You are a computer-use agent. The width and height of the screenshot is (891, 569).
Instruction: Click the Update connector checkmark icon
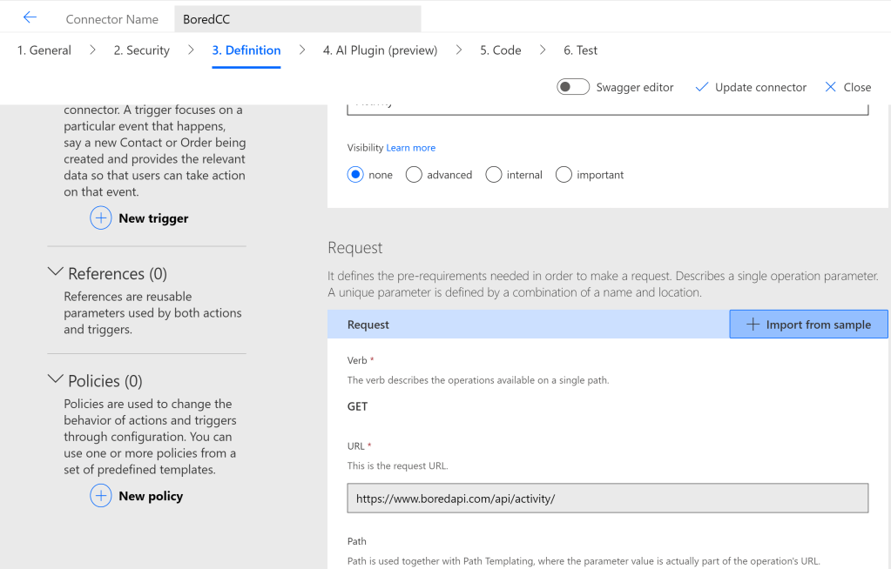click(x=702, y=87)
